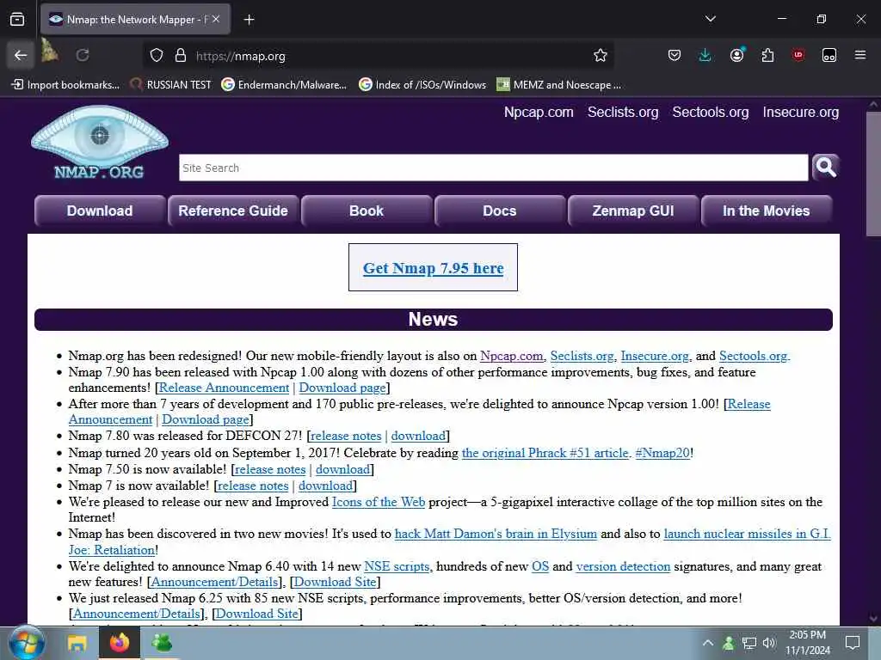881x660 pixels.
Task: Open the volume speaker tray icon
Action: click(x=769, y=643)
